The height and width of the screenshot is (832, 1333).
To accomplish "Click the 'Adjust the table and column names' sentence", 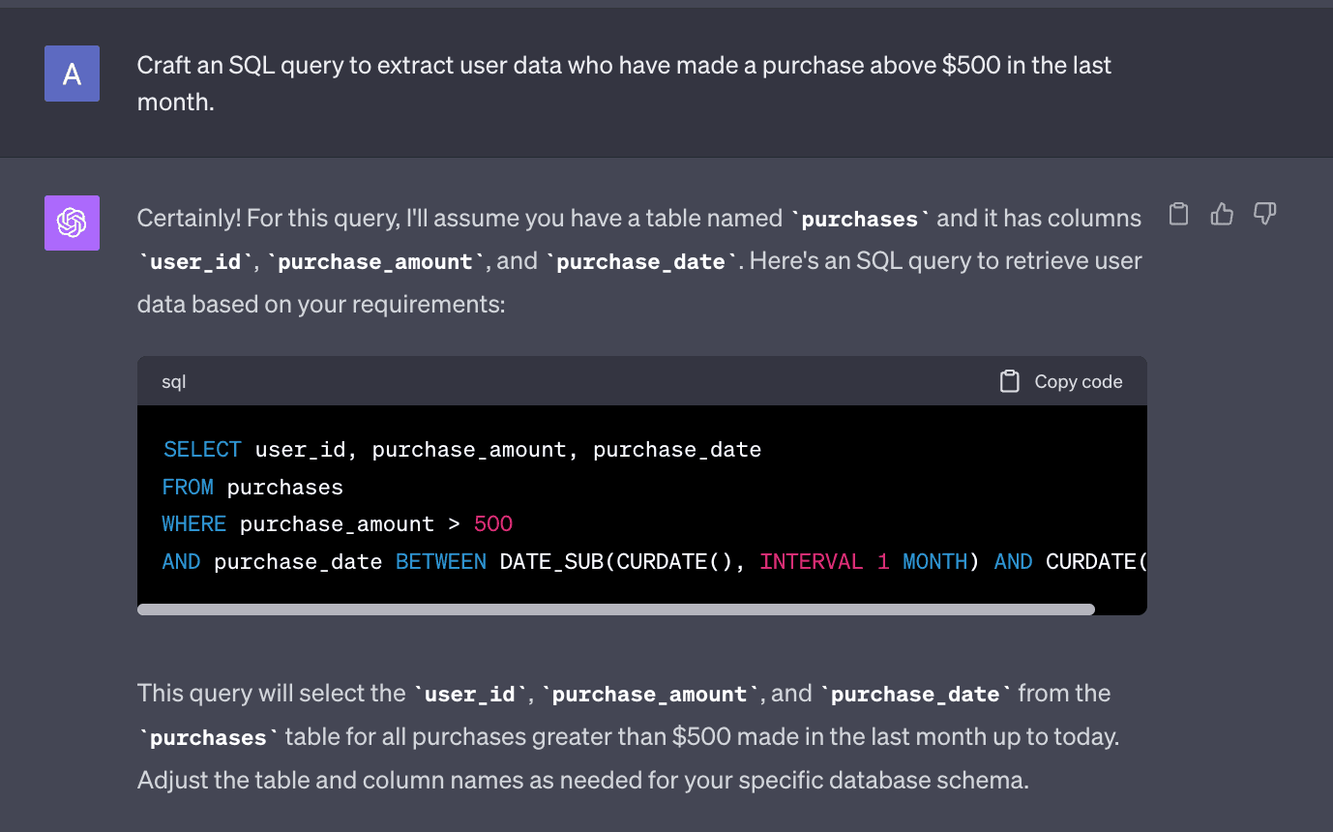I will coord(583,780).
